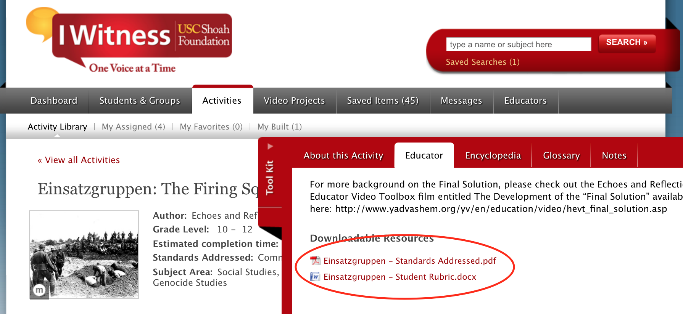Image resolution: width=683 pixels, height=314 pixels.
Task: Show the About this Activity tab
Action: pos(343,155)
